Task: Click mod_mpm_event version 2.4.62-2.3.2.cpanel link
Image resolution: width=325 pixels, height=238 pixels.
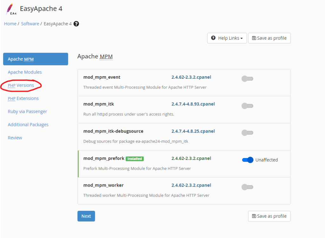Action: point(191,77)
